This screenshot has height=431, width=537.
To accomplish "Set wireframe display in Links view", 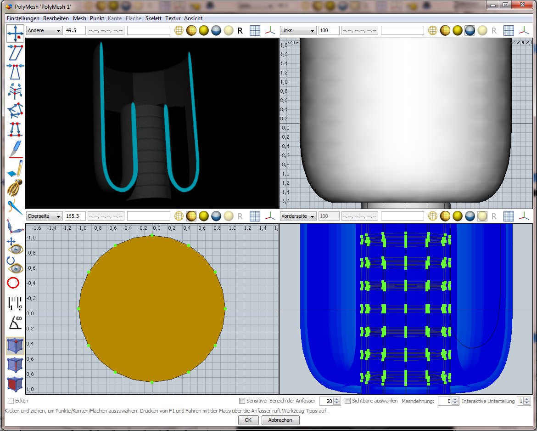I will click(x=432, y=30).
